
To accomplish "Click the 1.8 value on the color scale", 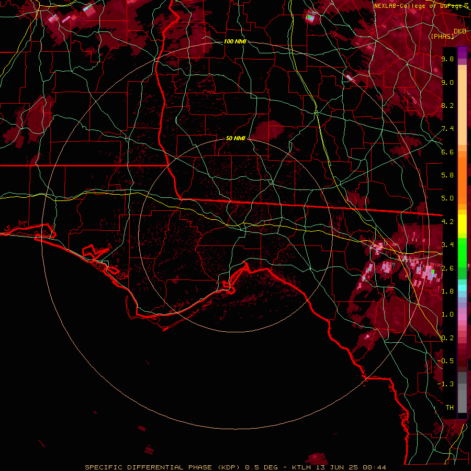I will (x=447, y=291).
